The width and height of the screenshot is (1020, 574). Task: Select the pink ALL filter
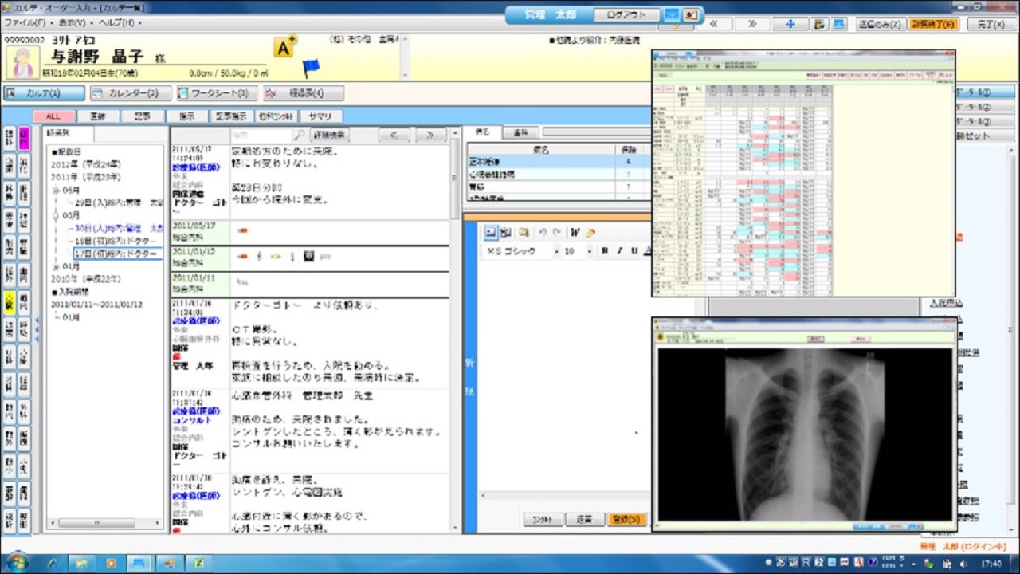click(53, 116)
